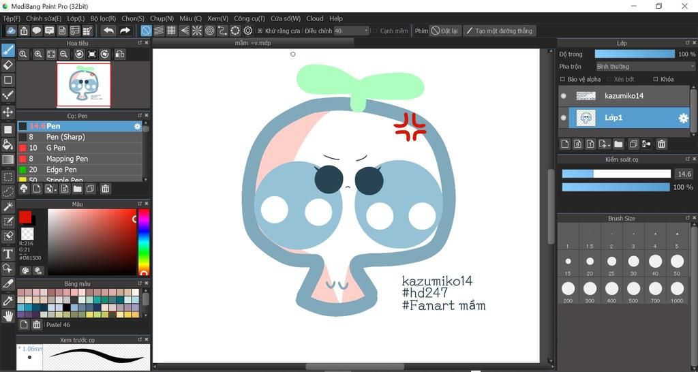Click the navigator preview thumbnail
The height and width of the screenshot is (372, 698).
[x=84, y=85]
